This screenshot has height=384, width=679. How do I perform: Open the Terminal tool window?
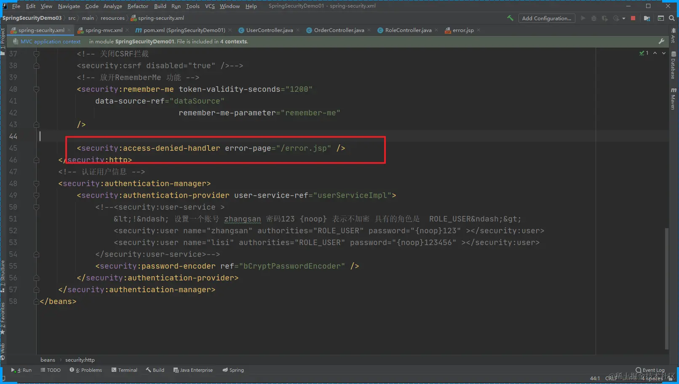coord(124,370)
